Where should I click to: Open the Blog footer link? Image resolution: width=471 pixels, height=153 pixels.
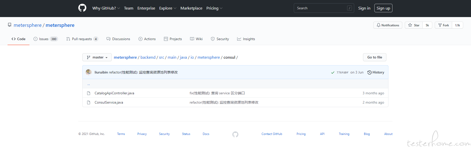tap(367, 134)
